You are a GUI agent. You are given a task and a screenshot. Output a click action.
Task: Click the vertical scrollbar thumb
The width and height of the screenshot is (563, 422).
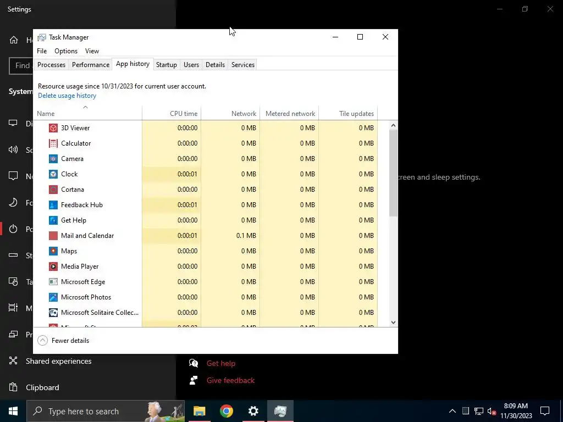[x=393, y=173]
